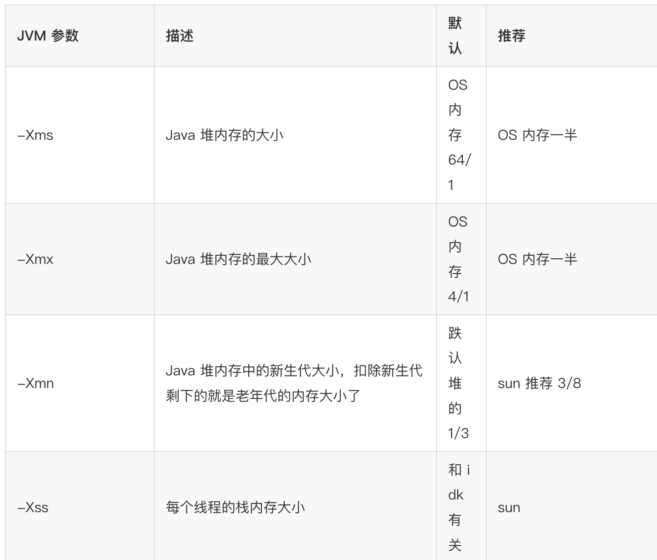Select the "-Xmx" parameter cell

pos(35,259)
